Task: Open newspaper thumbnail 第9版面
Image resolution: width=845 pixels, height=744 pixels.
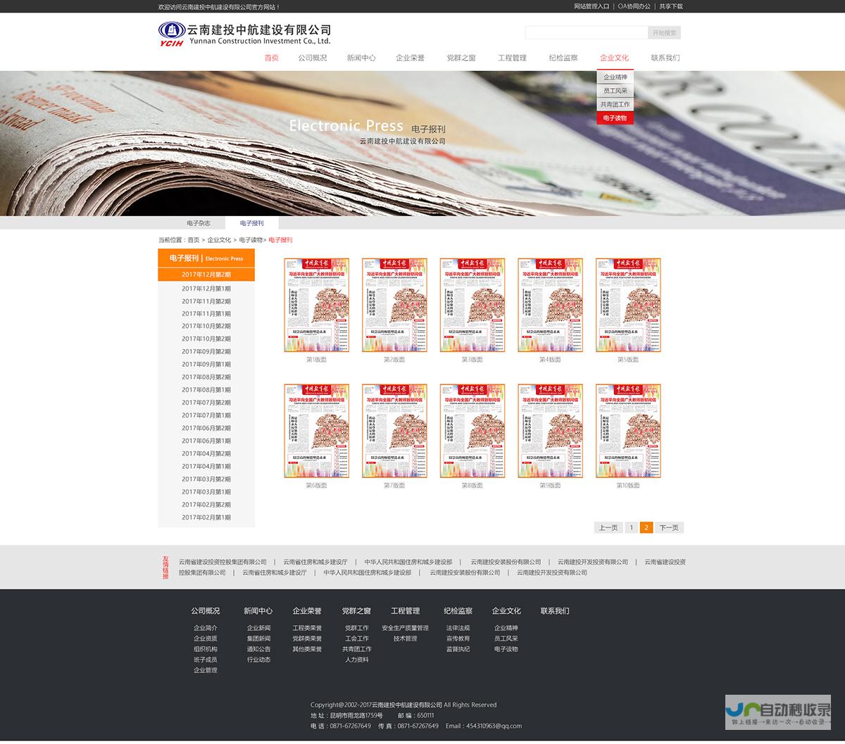Action: point(551,431)
